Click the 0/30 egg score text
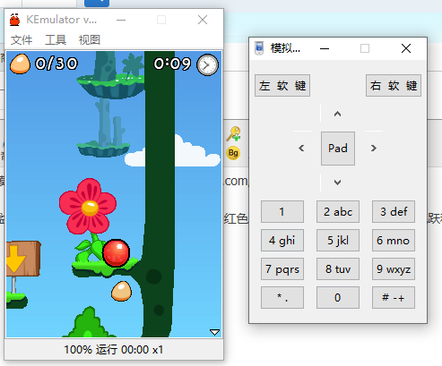 pyautogui.click(x=56, y=64)
